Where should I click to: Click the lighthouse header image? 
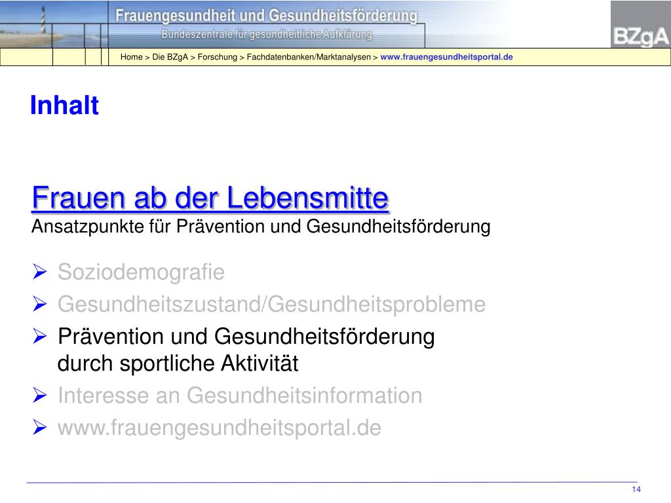click(54, 24)
